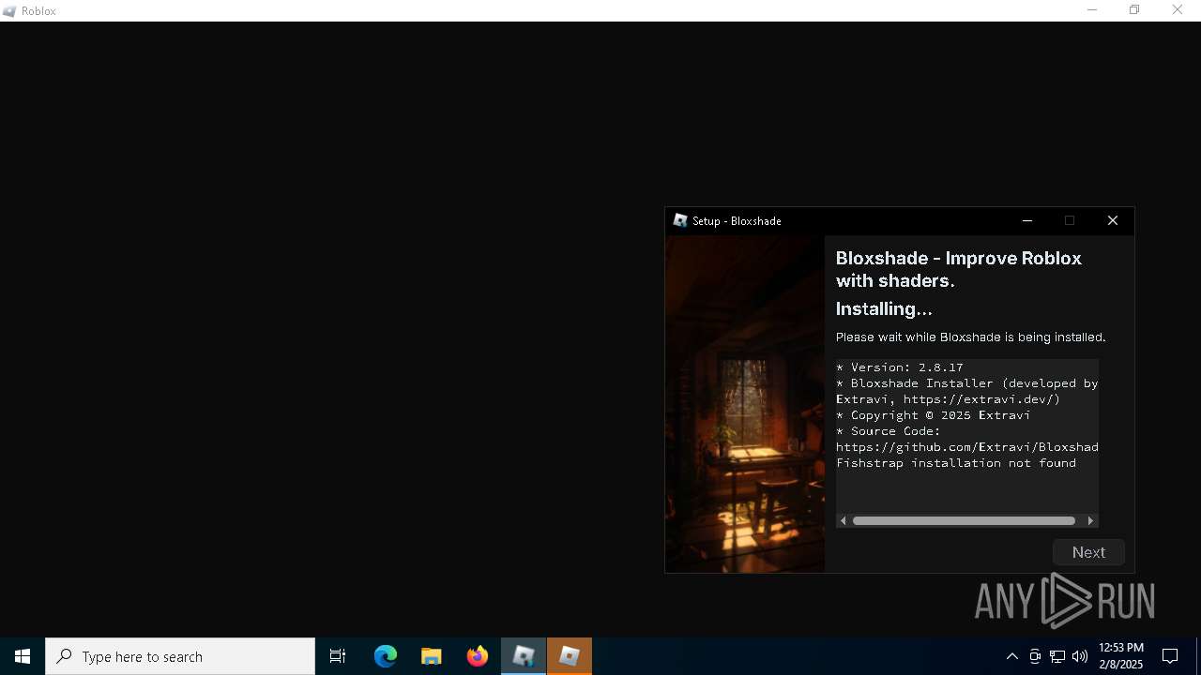Open File Explorer from taskbar
The width and height of the screenshot is (1201, 675).
tap(432, 656)
